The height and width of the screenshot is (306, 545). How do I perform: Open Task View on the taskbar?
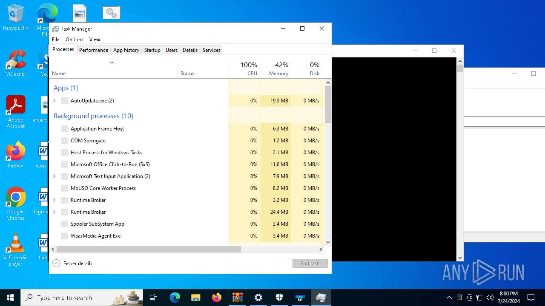pyautogui.click(x=153, y=297)
